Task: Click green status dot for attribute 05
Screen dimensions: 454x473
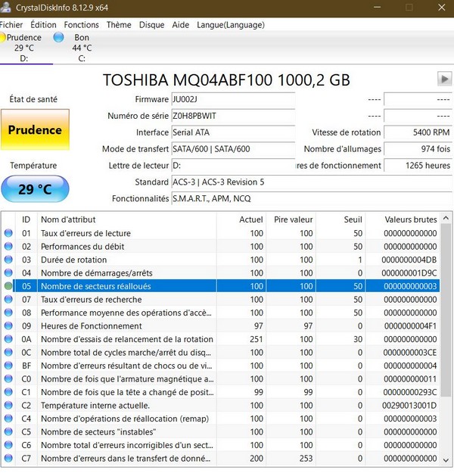Action: click(8, 286)
